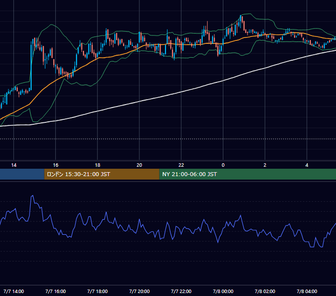The width and height of the screenshot is (336, 296).
Task: Click the '4' hour axis label
Action: (x=307, y=165)
